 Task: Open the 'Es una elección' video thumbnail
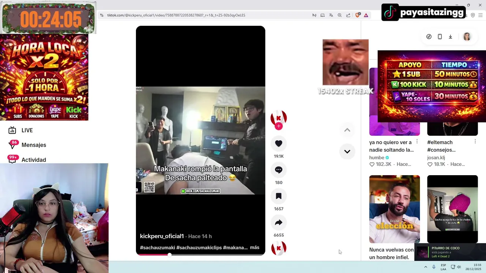pyautogui.click(x=394, y=209)
